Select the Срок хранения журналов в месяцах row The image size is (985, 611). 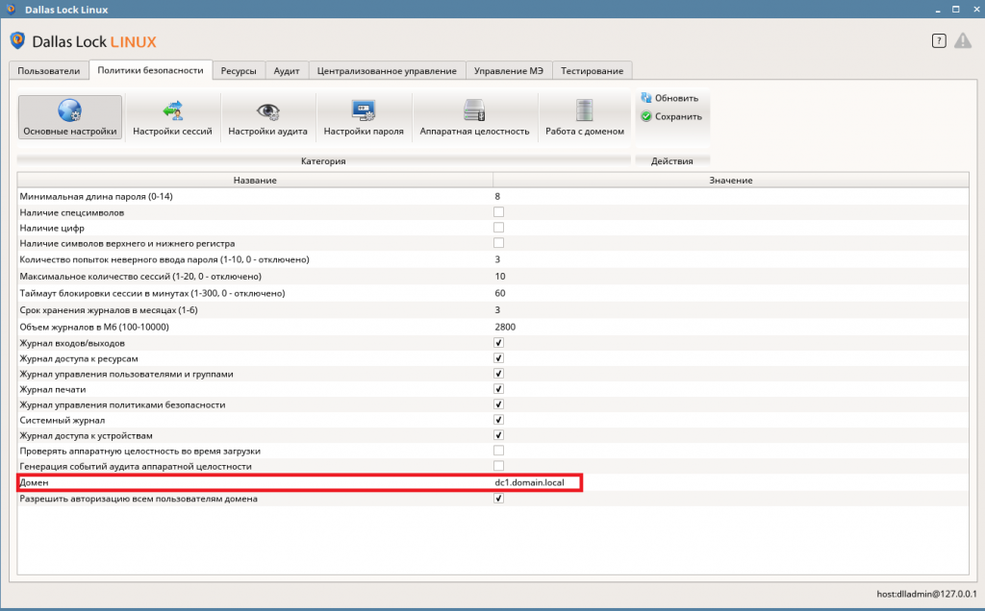(493, 310)
